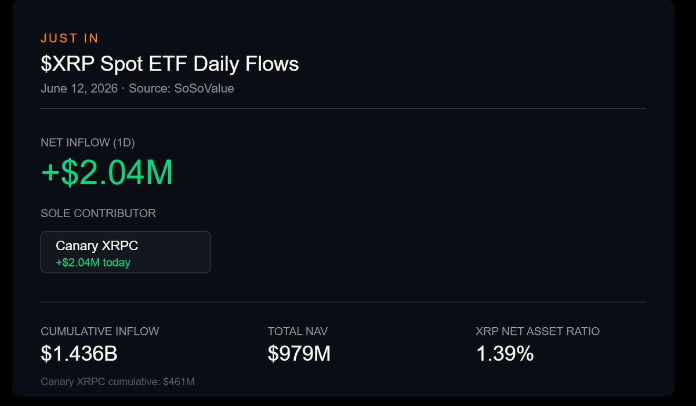Click the Canary XRPC name
Image resolution: width=696 pixels, height=406 pixels.
pos(97,246)
